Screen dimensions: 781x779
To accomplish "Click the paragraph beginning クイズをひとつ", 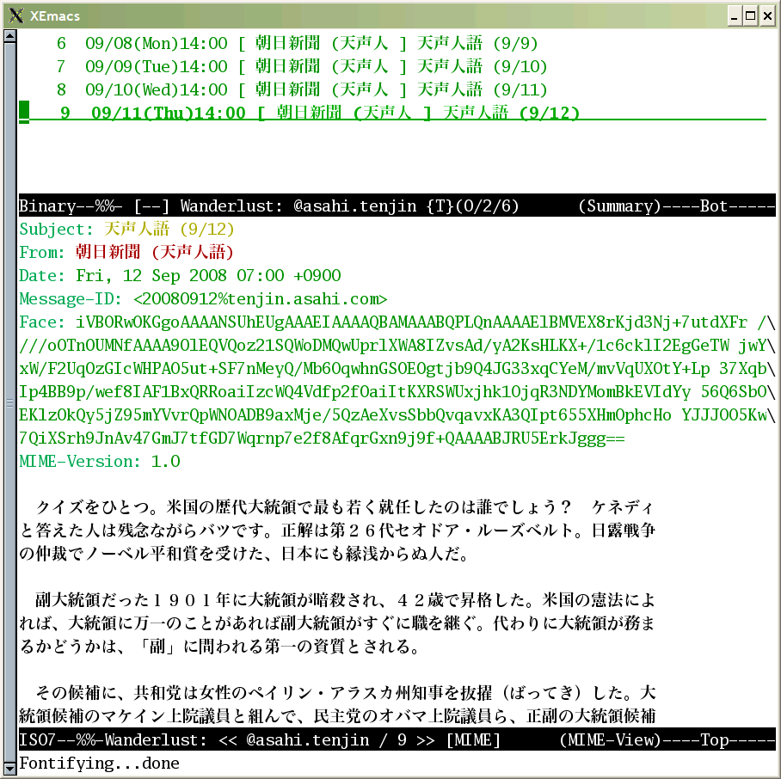I will pos(337,531).
